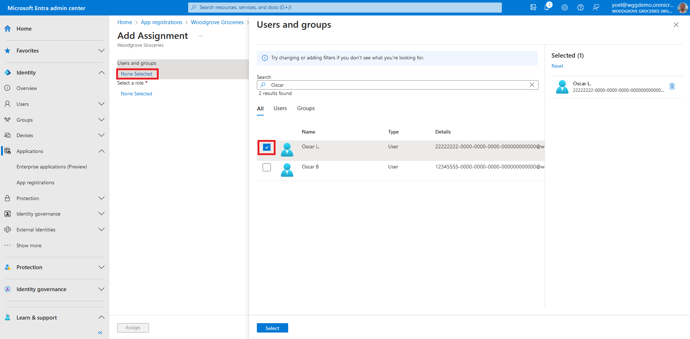The height and width of the screenshot is (339, 690).
Task: Switch to the Groups tab
Action: click(x=305, y=108)
